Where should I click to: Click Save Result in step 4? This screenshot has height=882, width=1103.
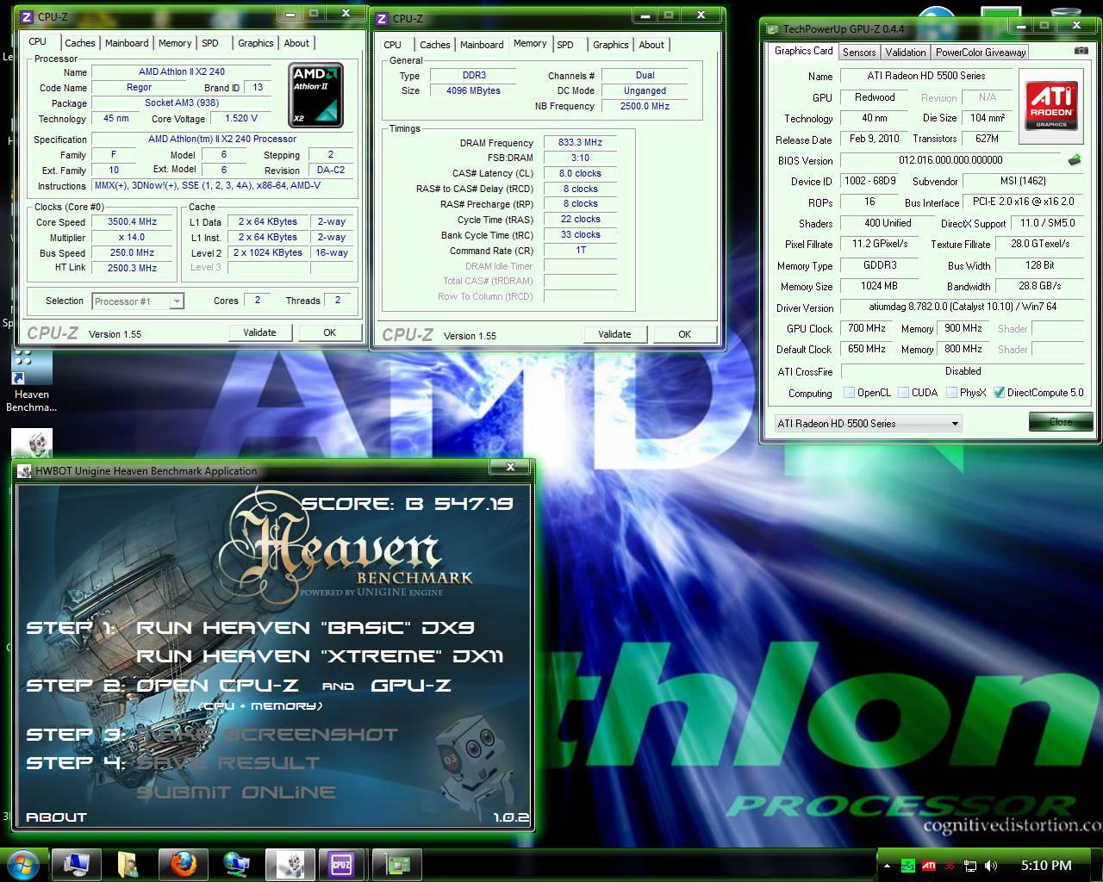point(227,763)
